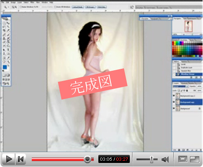Screen dimensions: 203x167
Task: Hide the Background layer eye icon
Action: coord(174,108)
